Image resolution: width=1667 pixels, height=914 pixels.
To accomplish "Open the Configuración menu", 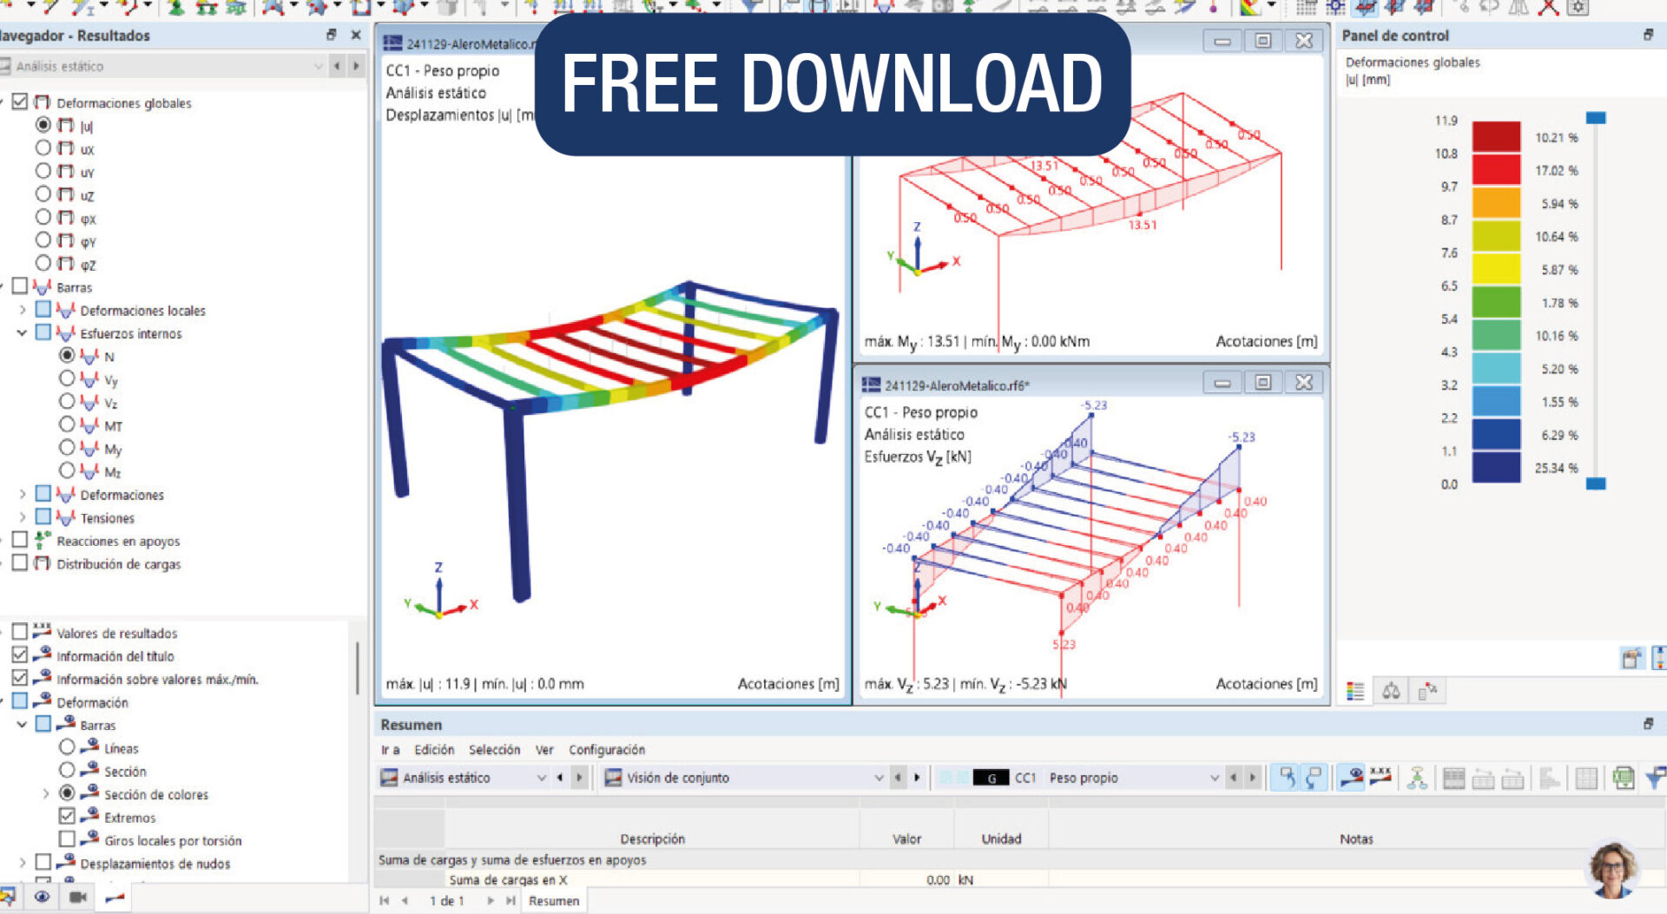I will (x=607, y=749).
